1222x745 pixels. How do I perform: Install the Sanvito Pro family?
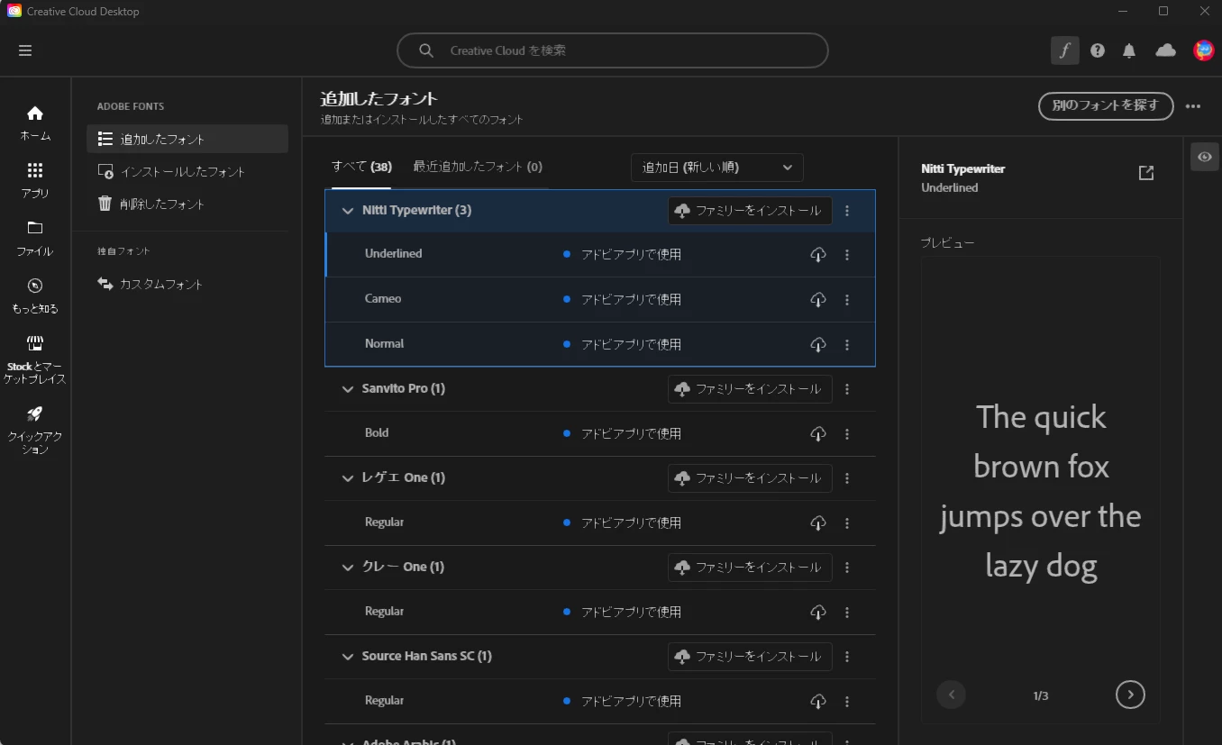pyautogui.click(x=749, y=389)
